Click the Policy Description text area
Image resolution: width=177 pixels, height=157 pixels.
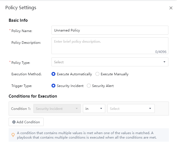click(x=110, y=46)
